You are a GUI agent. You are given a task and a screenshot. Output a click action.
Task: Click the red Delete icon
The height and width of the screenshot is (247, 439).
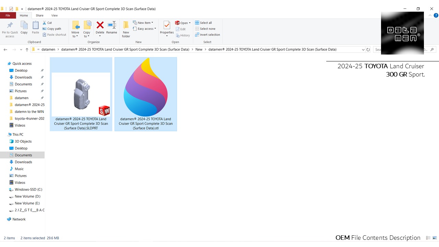[x=100, y=25]
